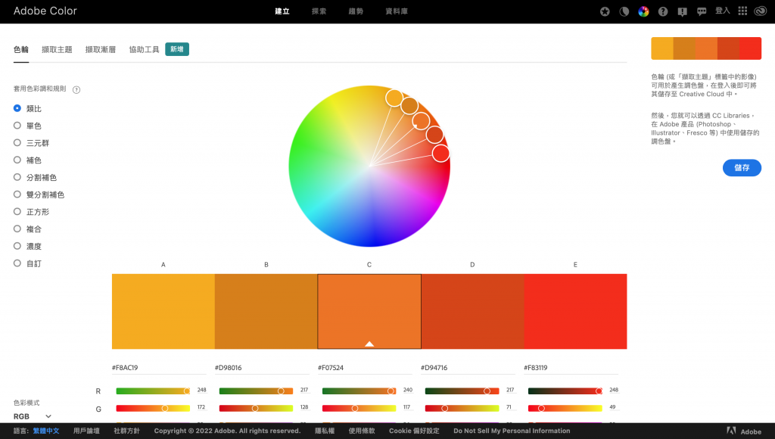Select the 濃度 harmony rule
Image resolution: width=775 pixels, height=439 pixels.
pyautogui.click(x=28, y=246)
